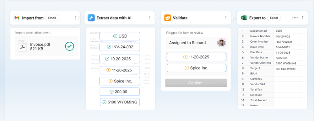
Task: Click the Due Date cell
Action: pyautogui.click(x=261, y=52)
